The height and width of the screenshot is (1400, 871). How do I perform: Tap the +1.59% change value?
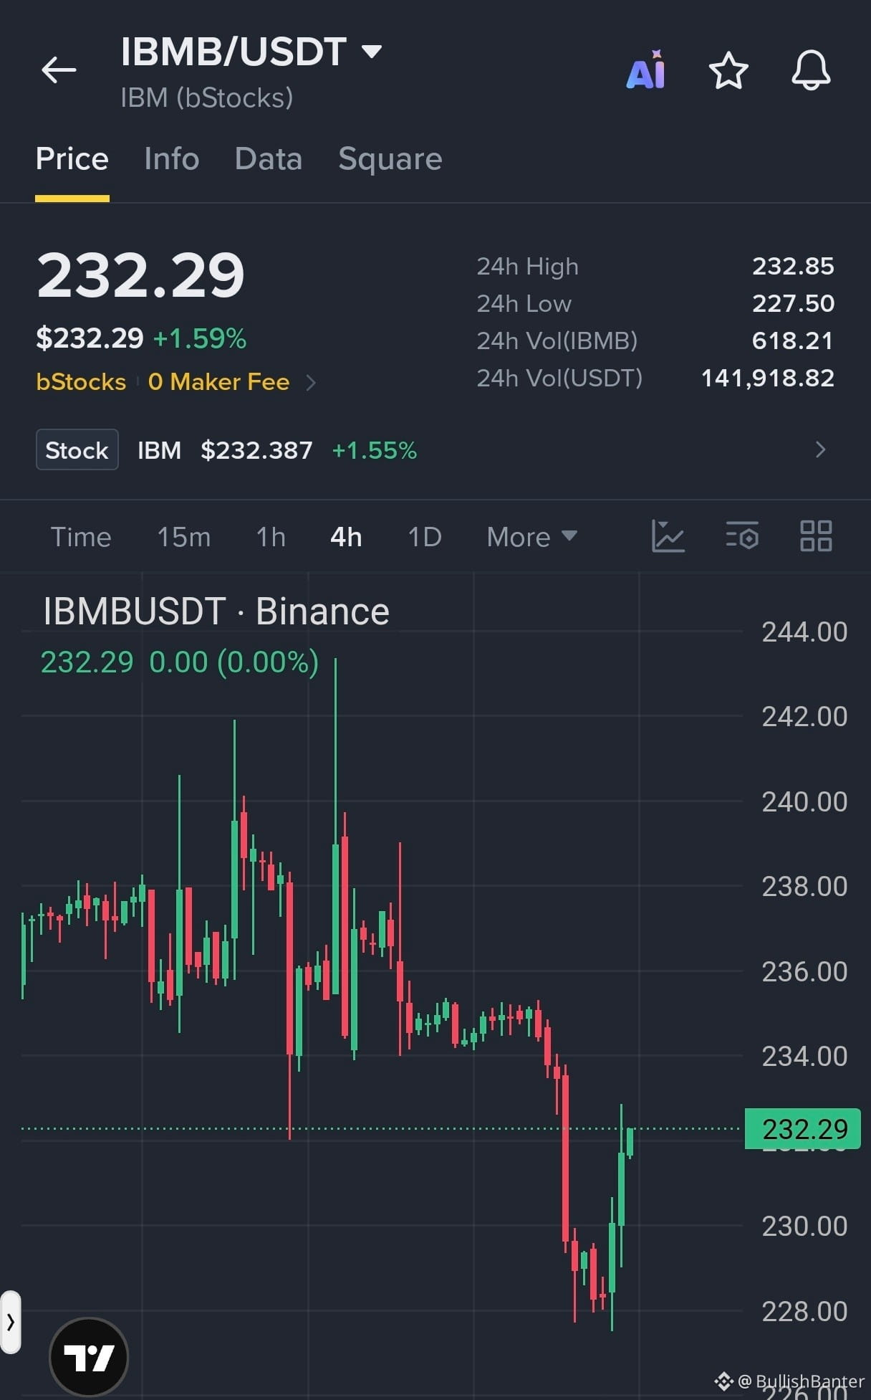tap(200, 338)
